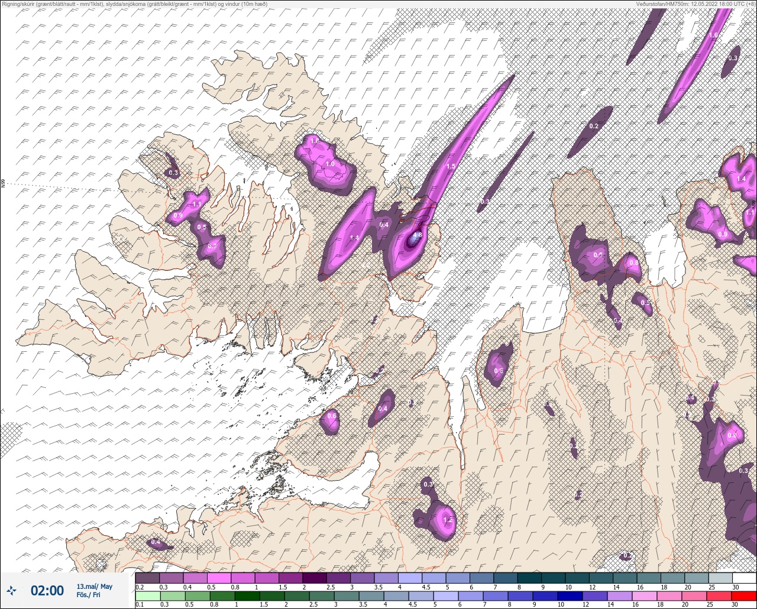Click the 0.8 value in the southeast purple area
This screenshot has height=609, width=757.
pyautogui.click(x=732, y=435)
